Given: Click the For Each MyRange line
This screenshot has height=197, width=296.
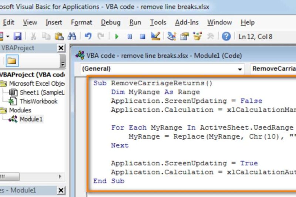Looking at the screenshot, I should tap(202, 128).
